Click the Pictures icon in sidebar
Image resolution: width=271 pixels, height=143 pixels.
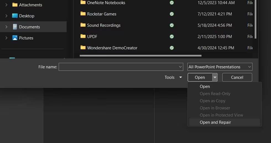click(15, 38)
